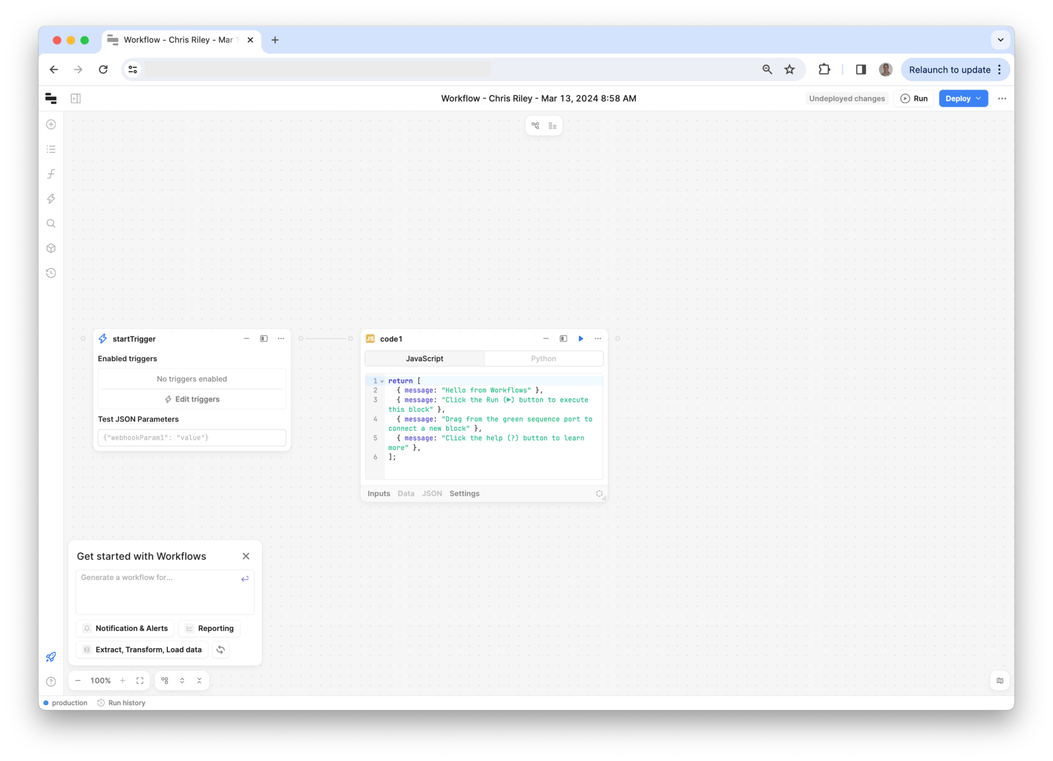Click the rocket get-started icon in sidebar
Viewport: 1053px width, 761px height.
(x=51, y=657)
